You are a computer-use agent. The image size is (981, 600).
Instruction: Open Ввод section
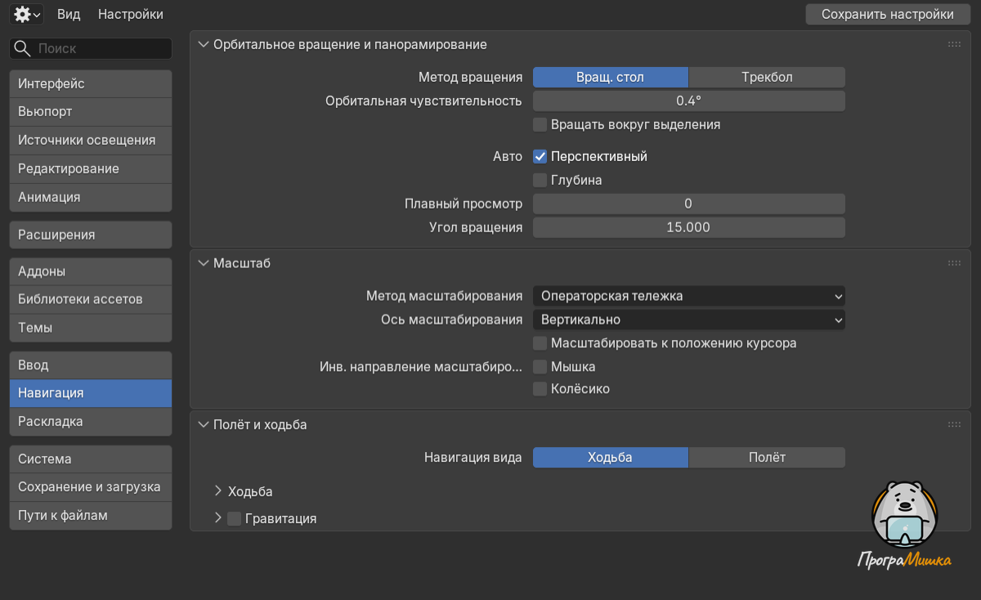pyautogui.click(x=91, y=365)
